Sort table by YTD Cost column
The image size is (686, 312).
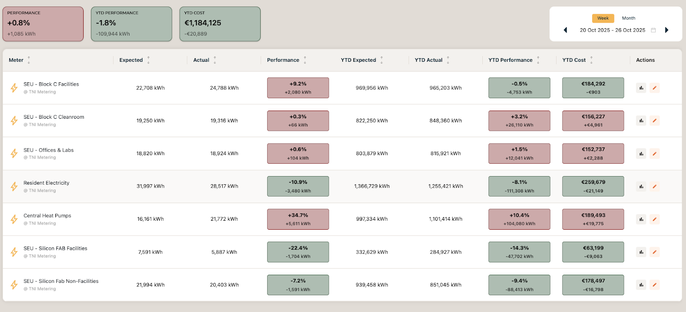point(591,60)
